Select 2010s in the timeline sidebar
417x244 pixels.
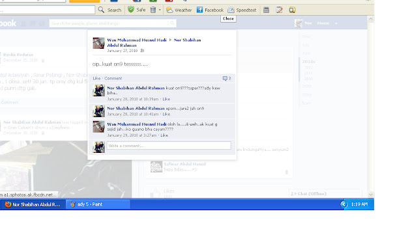pos(308,62)
